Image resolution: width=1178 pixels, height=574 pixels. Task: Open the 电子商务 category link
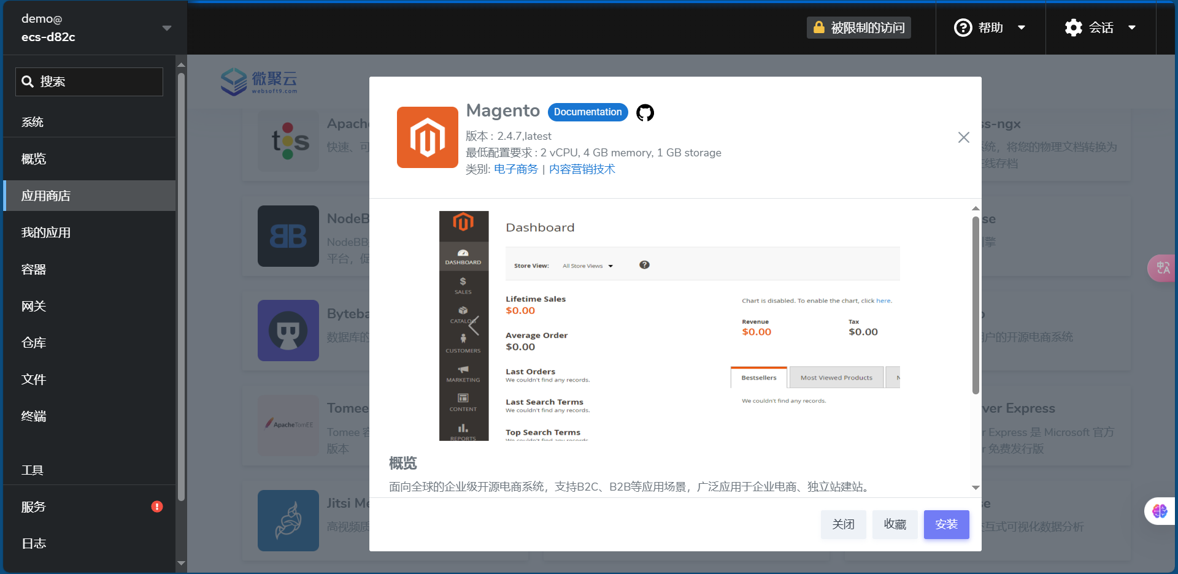(516, 169)
